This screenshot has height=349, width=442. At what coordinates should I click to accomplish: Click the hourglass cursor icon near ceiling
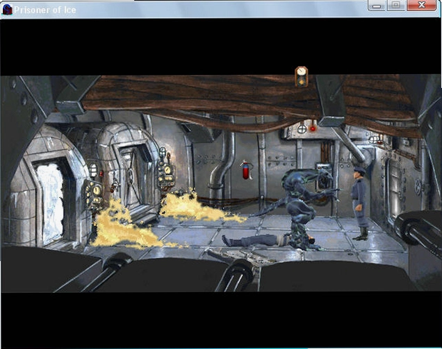click(x=301, y=76)
